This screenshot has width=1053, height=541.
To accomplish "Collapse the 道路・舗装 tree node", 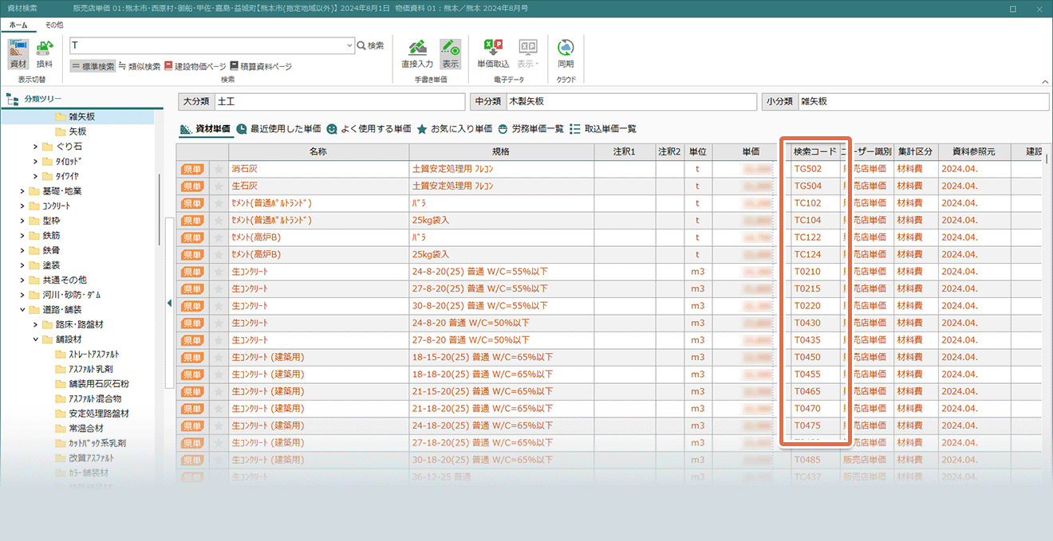I will click(x=22, y=310).
